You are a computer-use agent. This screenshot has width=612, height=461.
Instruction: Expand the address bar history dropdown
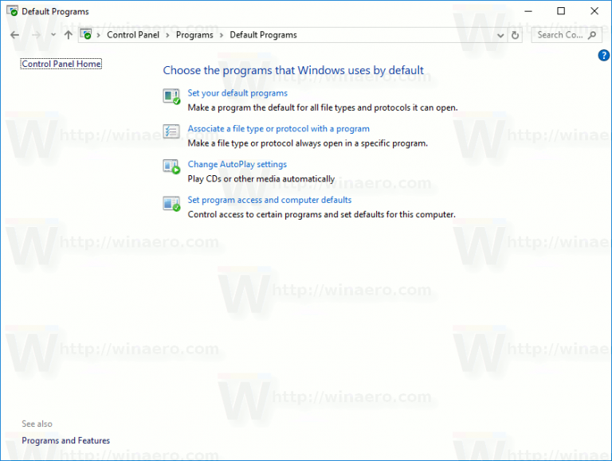500,35
